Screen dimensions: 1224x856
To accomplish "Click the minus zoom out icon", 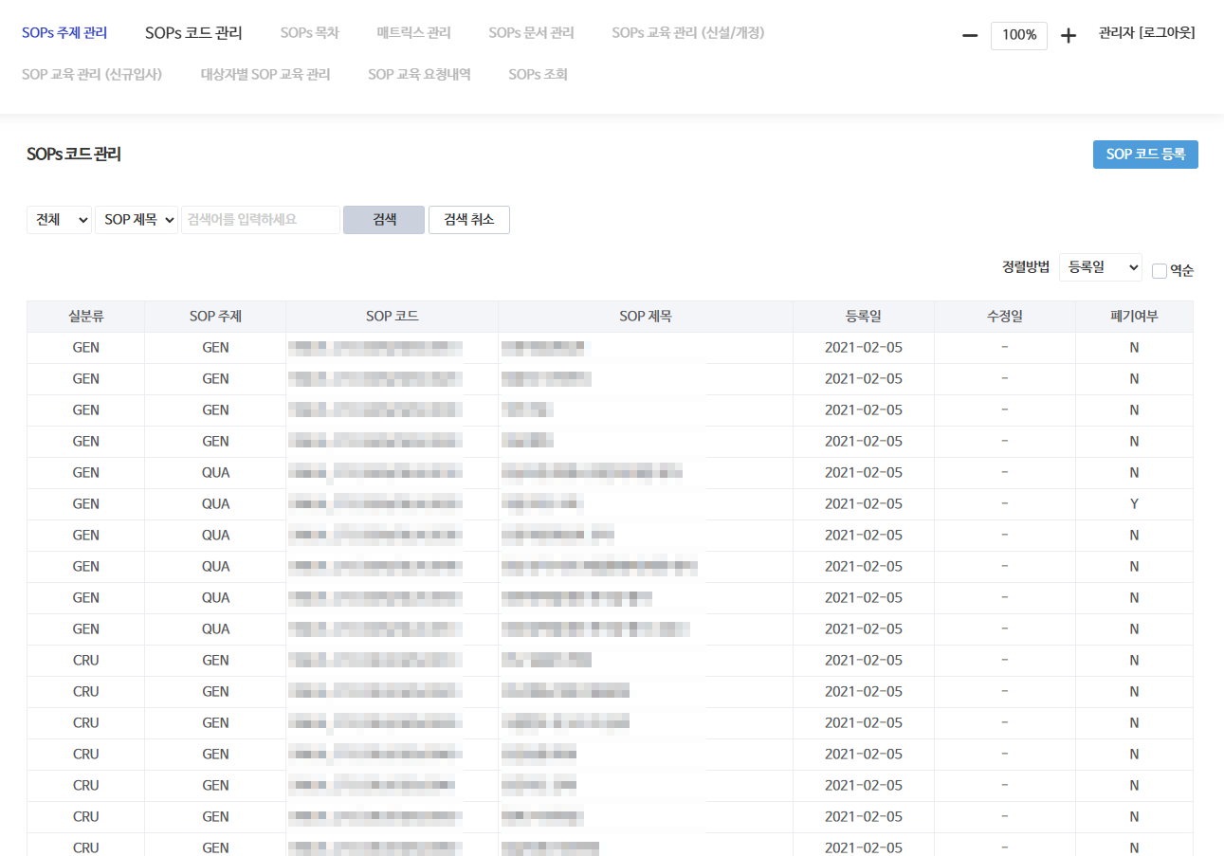I will coord(970,36).
